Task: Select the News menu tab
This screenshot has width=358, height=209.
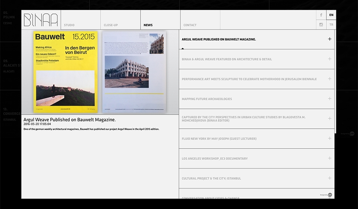Action: [x=148, y=25]
